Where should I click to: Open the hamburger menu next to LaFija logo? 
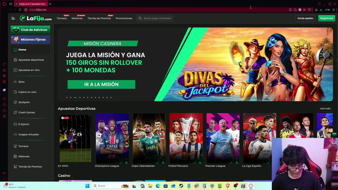point(13,18)
